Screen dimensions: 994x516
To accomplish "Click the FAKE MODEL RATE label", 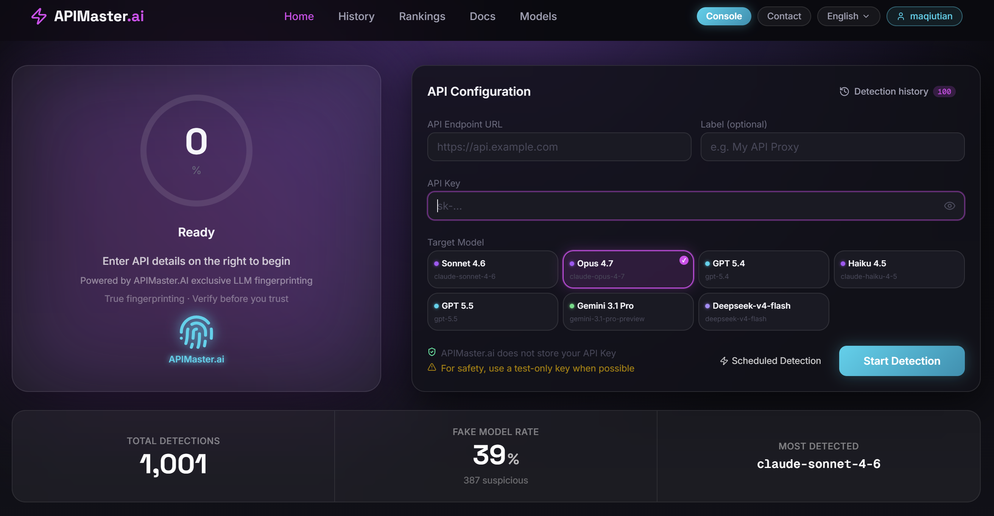I will pyautogui.click(x=495, y=432).
